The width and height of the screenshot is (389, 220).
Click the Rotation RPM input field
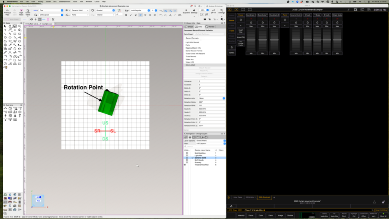click(x=211, y=105)
